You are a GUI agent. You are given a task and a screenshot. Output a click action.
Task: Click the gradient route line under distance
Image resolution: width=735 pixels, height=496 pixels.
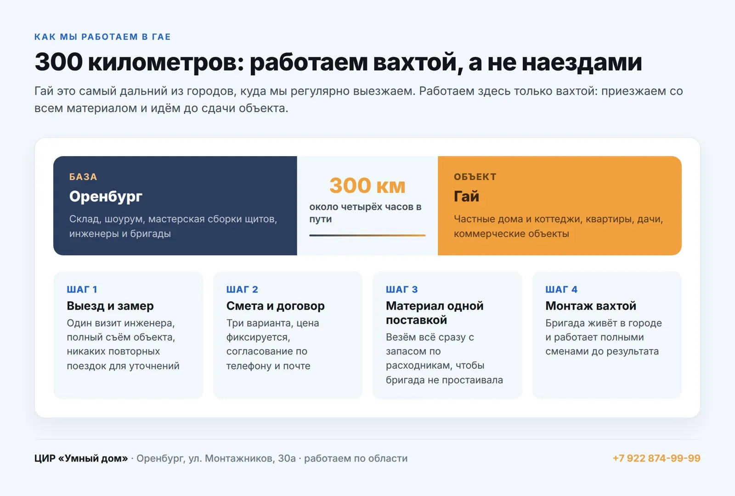[x=367, y=235]
